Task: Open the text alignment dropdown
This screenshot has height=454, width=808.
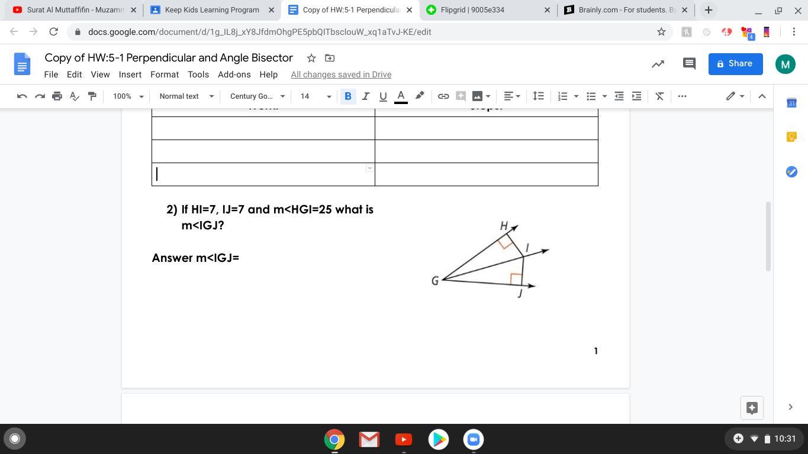Action: tap(511, 96)
